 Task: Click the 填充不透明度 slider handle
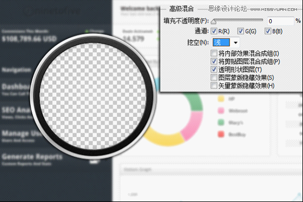213,22
